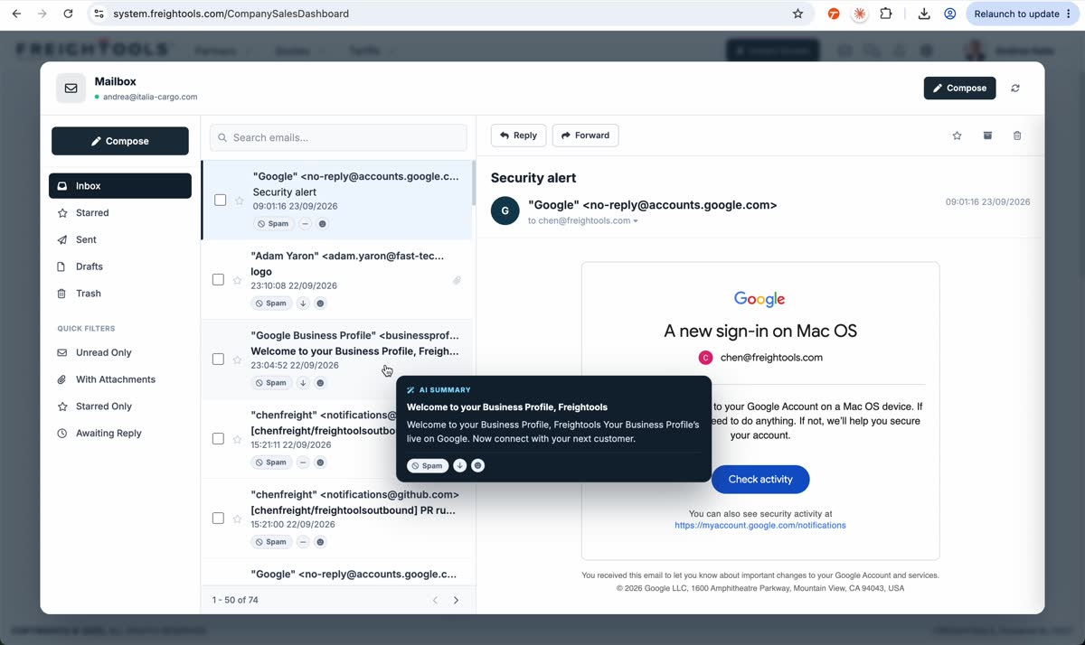Image resolution: width=1085 pixels, height=645 pixels.
Task: Click the orange T extension icon
Action: point(834,14)
